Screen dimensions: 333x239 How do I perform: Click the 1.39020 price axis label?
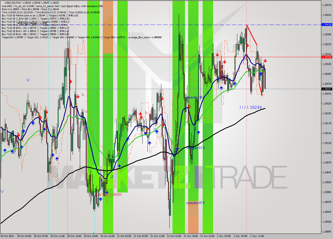click(327, 182)
